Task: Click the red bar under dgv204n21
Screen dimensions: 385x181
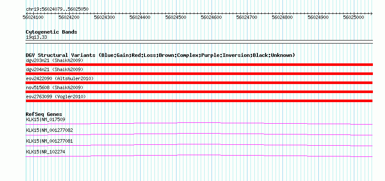Action: pyautogui.click(x=199, y=74)
